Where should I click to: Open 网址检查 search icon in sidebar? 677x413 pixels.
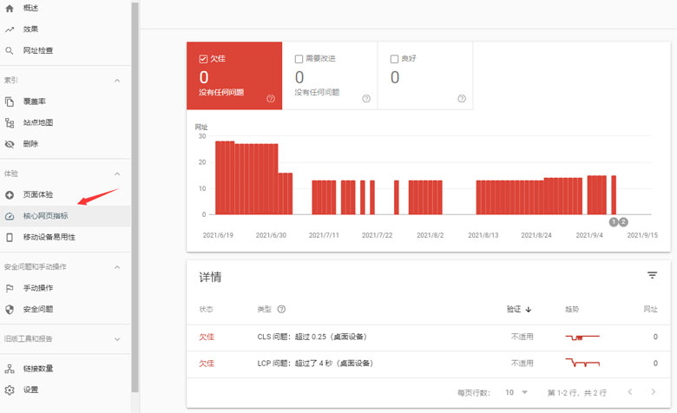(10, 50)
